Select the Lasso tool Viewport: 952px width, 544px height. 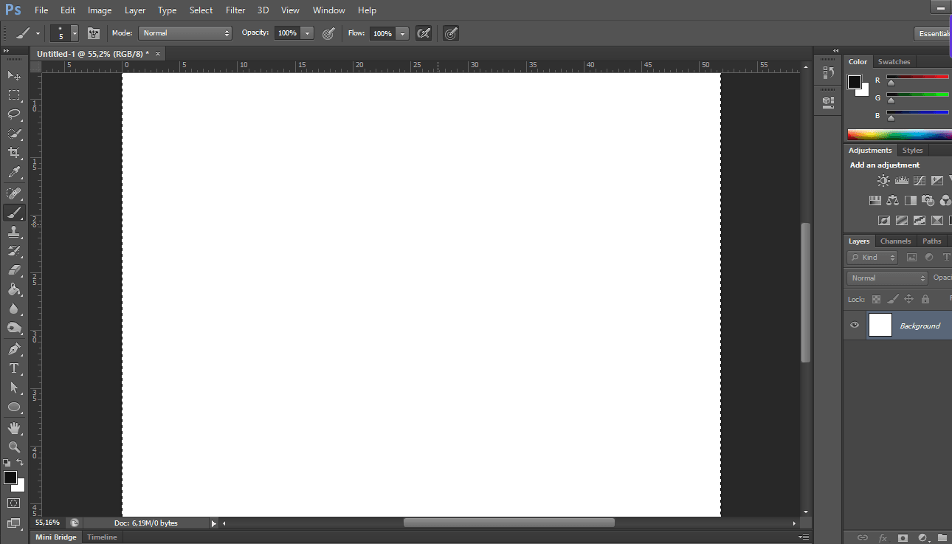click(x=14, y=114)
